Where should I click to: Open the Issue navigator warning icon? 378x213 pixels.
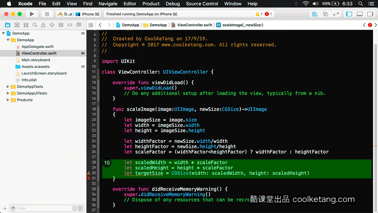pyautogui.click(x=43, y=25)
